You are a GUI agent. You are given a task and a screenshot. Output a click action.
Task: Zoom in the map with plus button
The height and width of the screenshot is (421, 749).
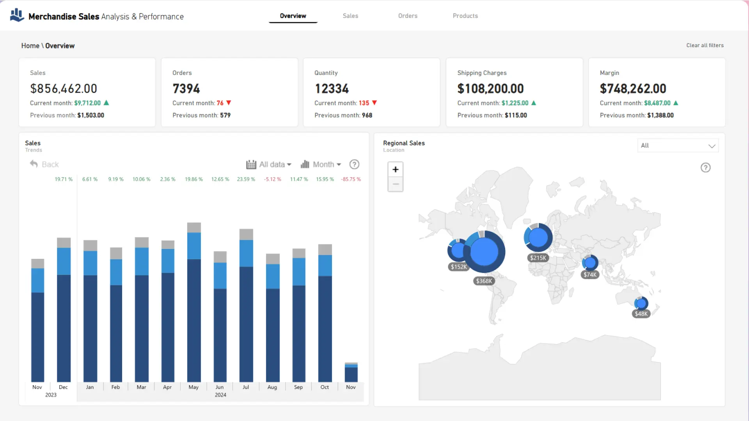tap(396, 170)
